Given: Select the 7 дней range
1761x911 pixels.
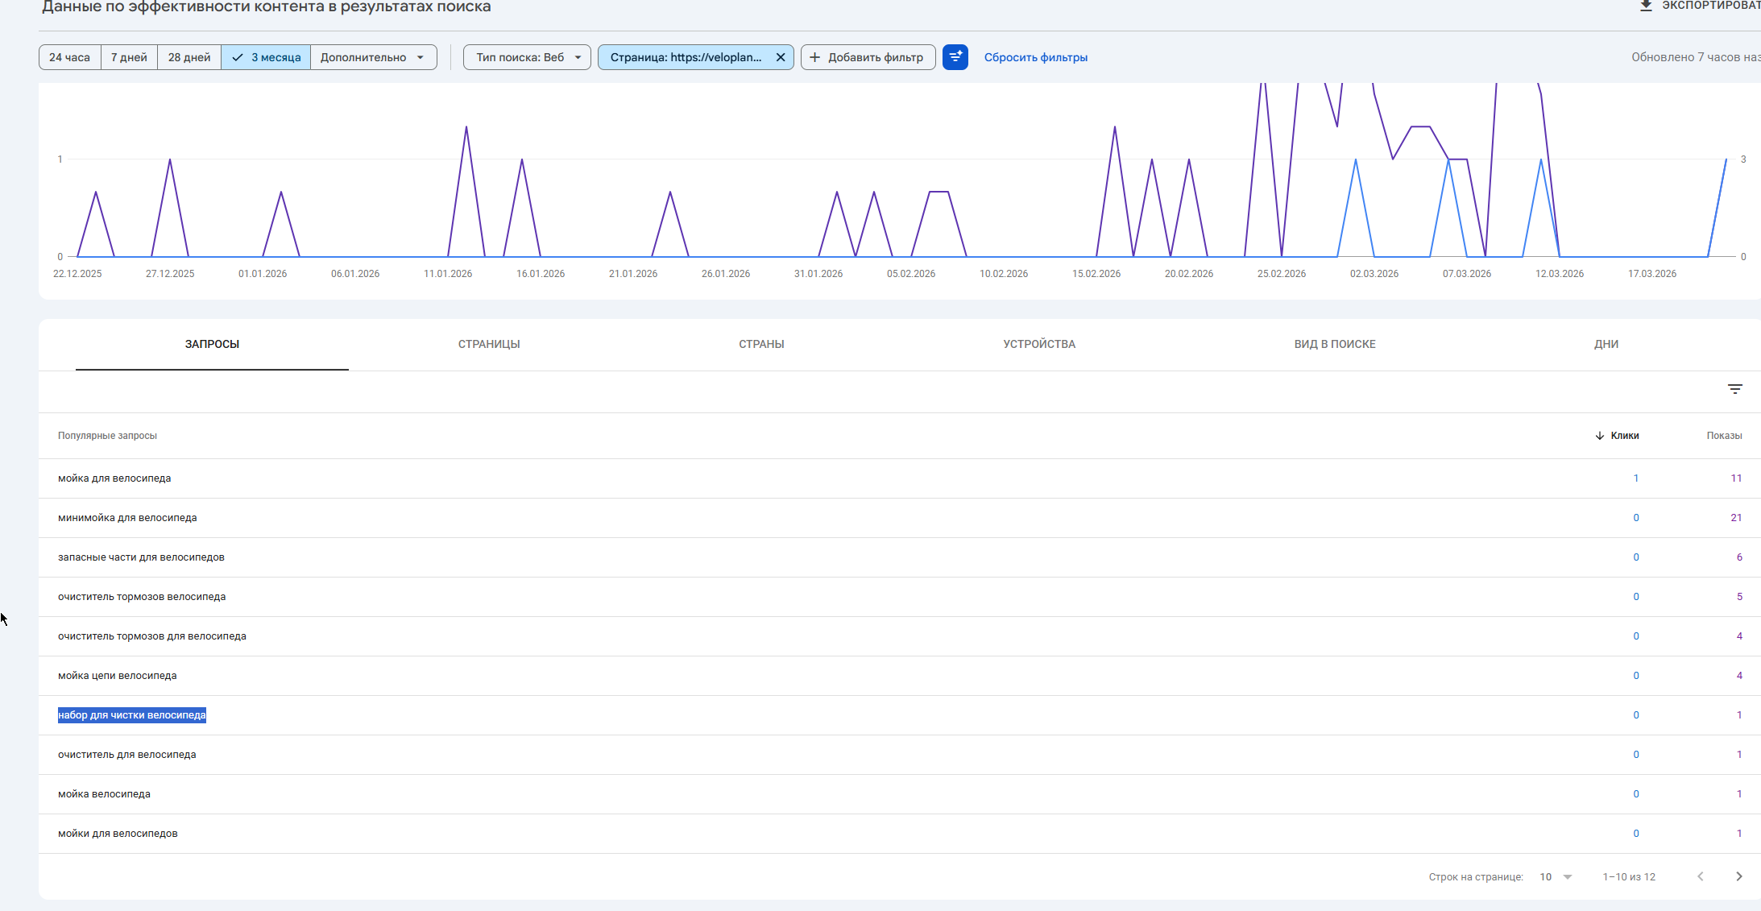Looking at the screenshot, I should click(129, 57).
